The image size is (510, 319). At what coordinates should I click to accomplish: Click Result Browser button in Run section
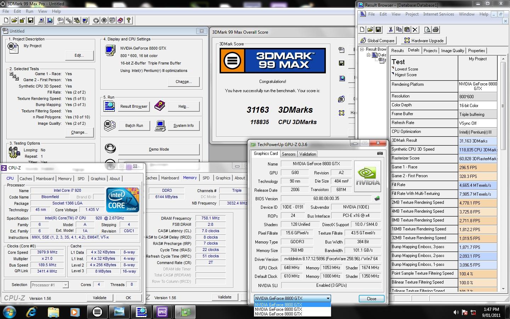[x=134, y=106]
